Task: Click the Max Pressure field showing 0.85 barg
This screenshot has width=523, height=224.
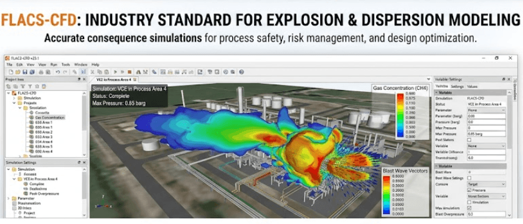Action: click(486, 134)
